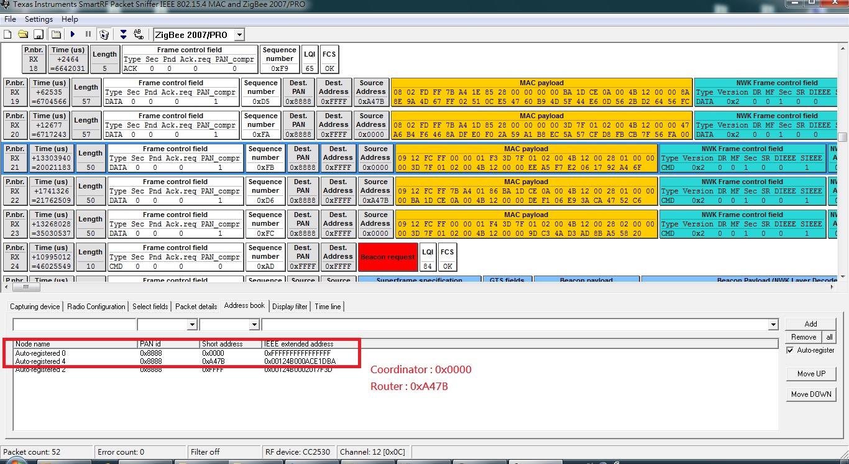Screen dimensions: 849x464
Task: Click the red Beacon request cell
Action: click(388, 258)
